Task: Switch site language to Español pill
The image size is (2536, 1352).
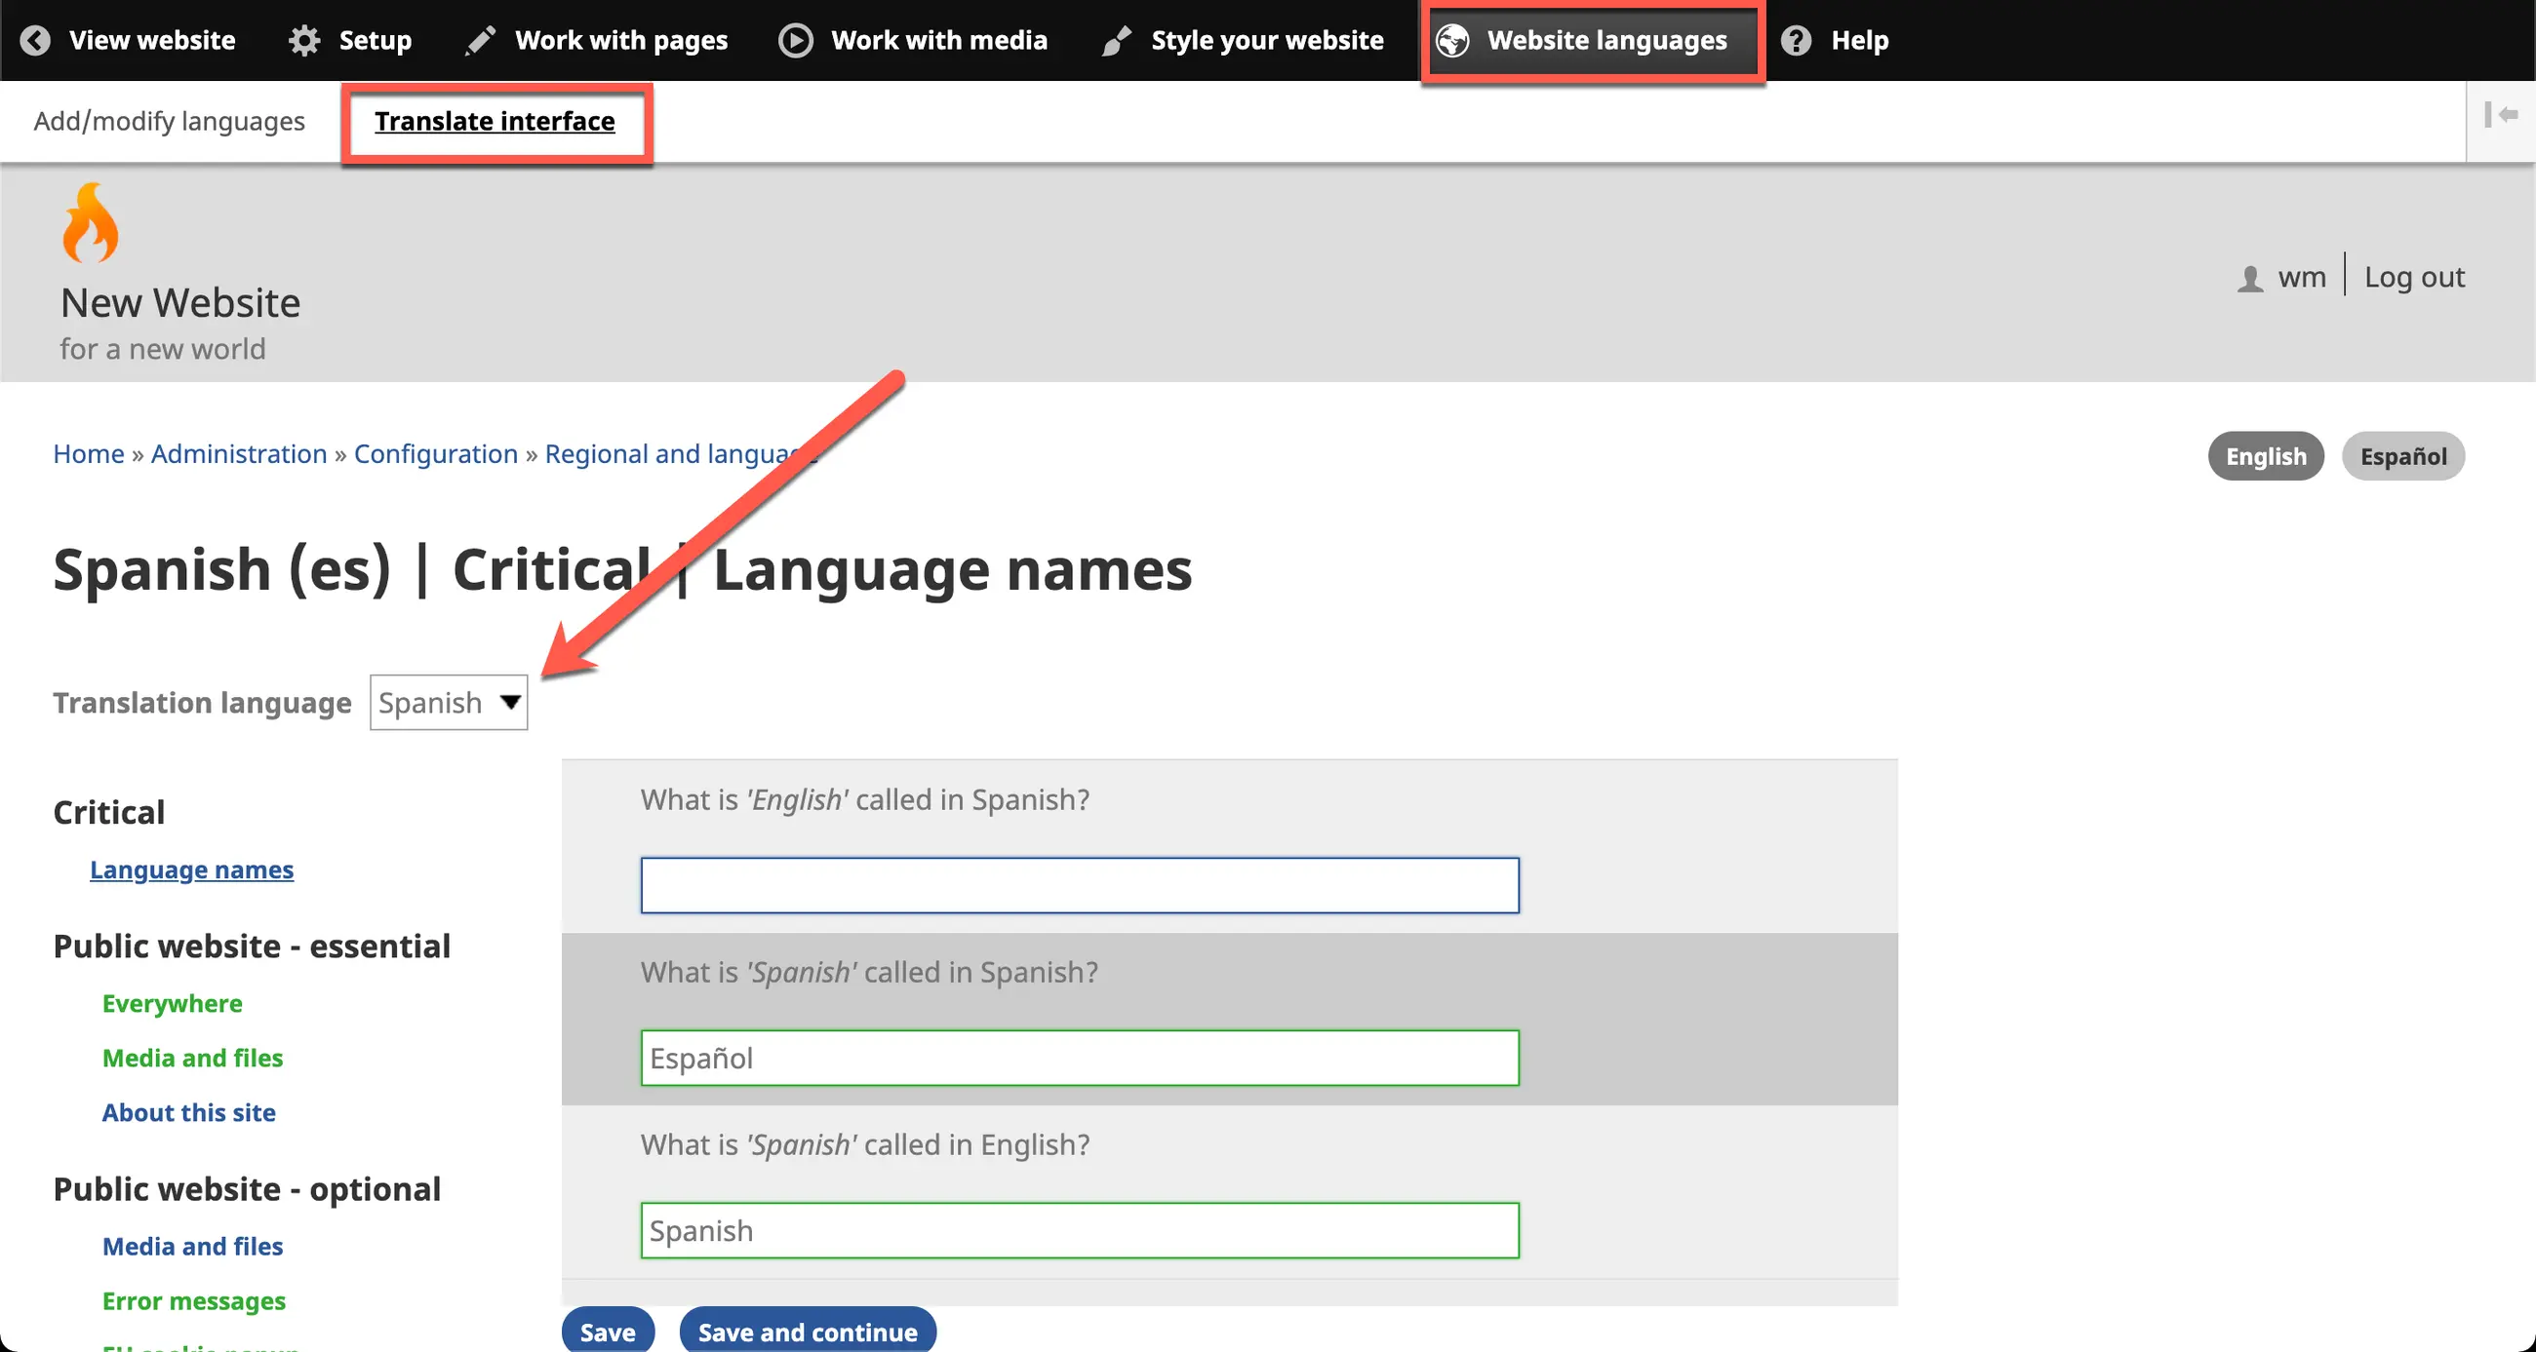Action: [x=2402, y=456]
